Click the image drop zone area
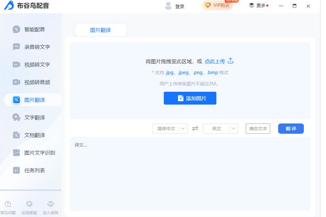The width and height of the screenshot is (326, 217). point(190,80)
